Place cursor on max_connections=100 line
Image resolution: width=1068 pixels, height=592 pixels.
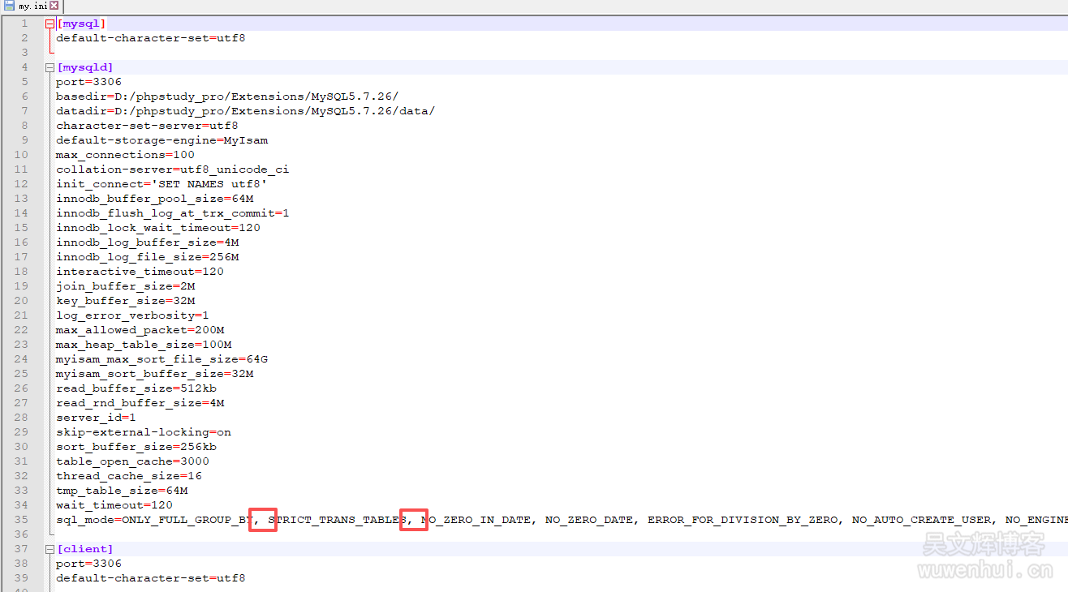125,155
